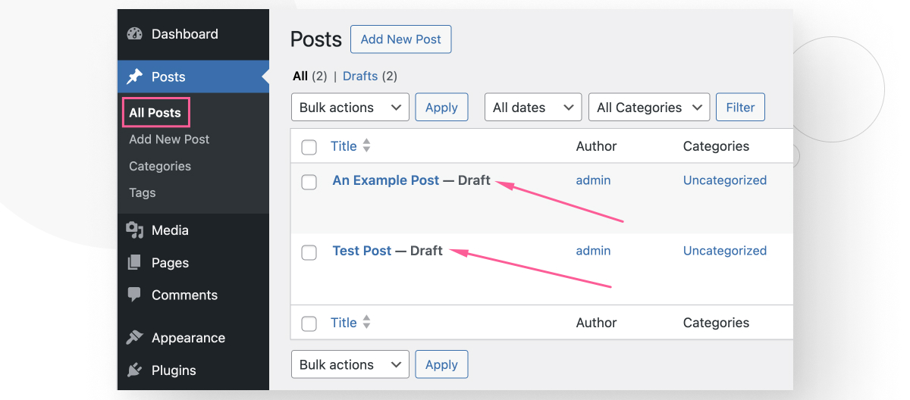Click the bottom Apply button

tap(442, 364)
